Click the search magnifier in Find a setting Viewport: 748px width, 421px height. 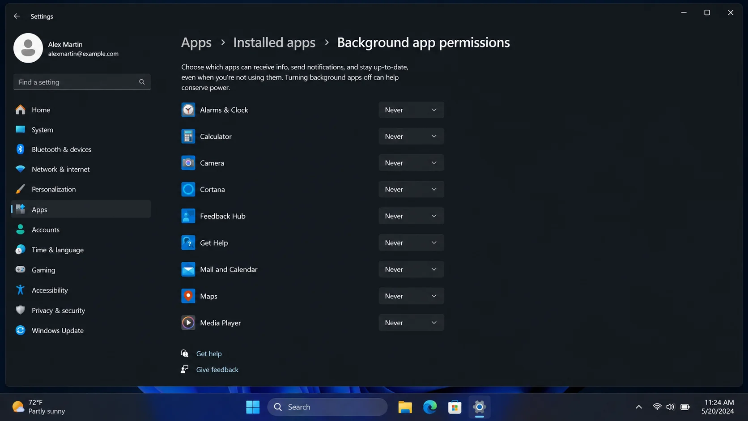142,82
